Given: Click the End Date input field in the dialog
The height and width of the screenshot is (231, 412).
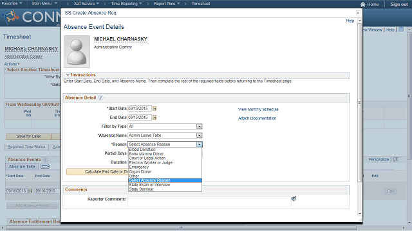Looking at the screenshot, I should click(x=140, y=117).
